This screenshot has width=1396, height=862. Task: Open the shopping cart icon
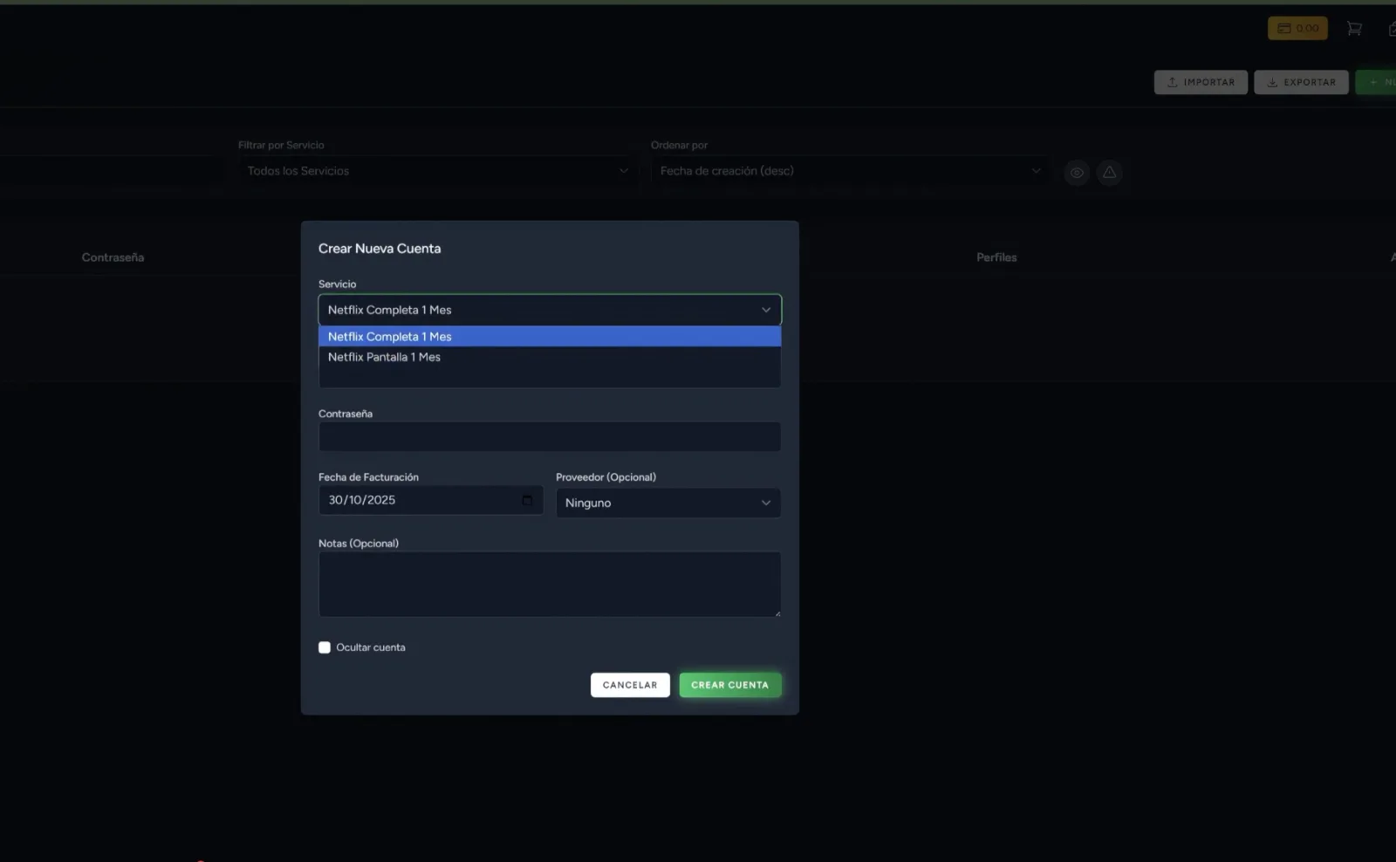click(1354, 29)
